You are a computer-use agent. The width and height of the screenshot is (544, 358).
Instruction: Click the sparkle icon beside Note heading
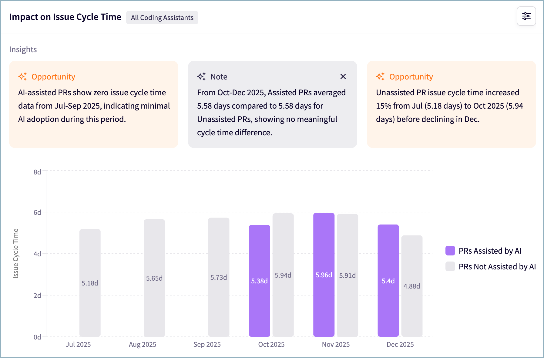tap(202, 76)
